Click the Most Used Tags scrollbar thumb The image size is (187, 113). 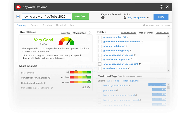tap(168, 88)
